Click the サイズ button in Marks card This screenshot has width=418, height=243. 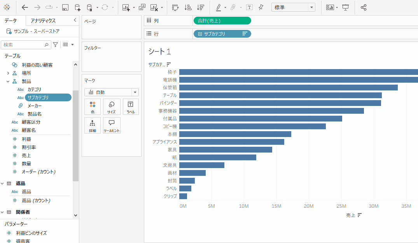112,107
